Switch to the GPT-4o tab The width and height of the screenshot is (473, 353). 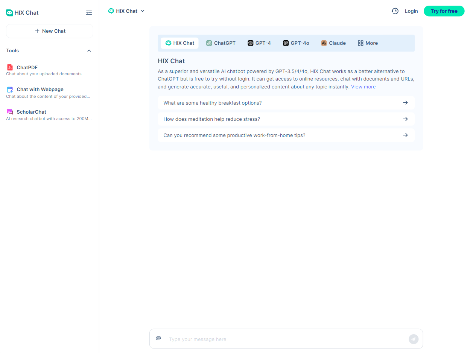coord(296,43)
